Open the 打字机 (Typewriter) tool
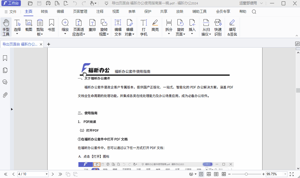 143,26
